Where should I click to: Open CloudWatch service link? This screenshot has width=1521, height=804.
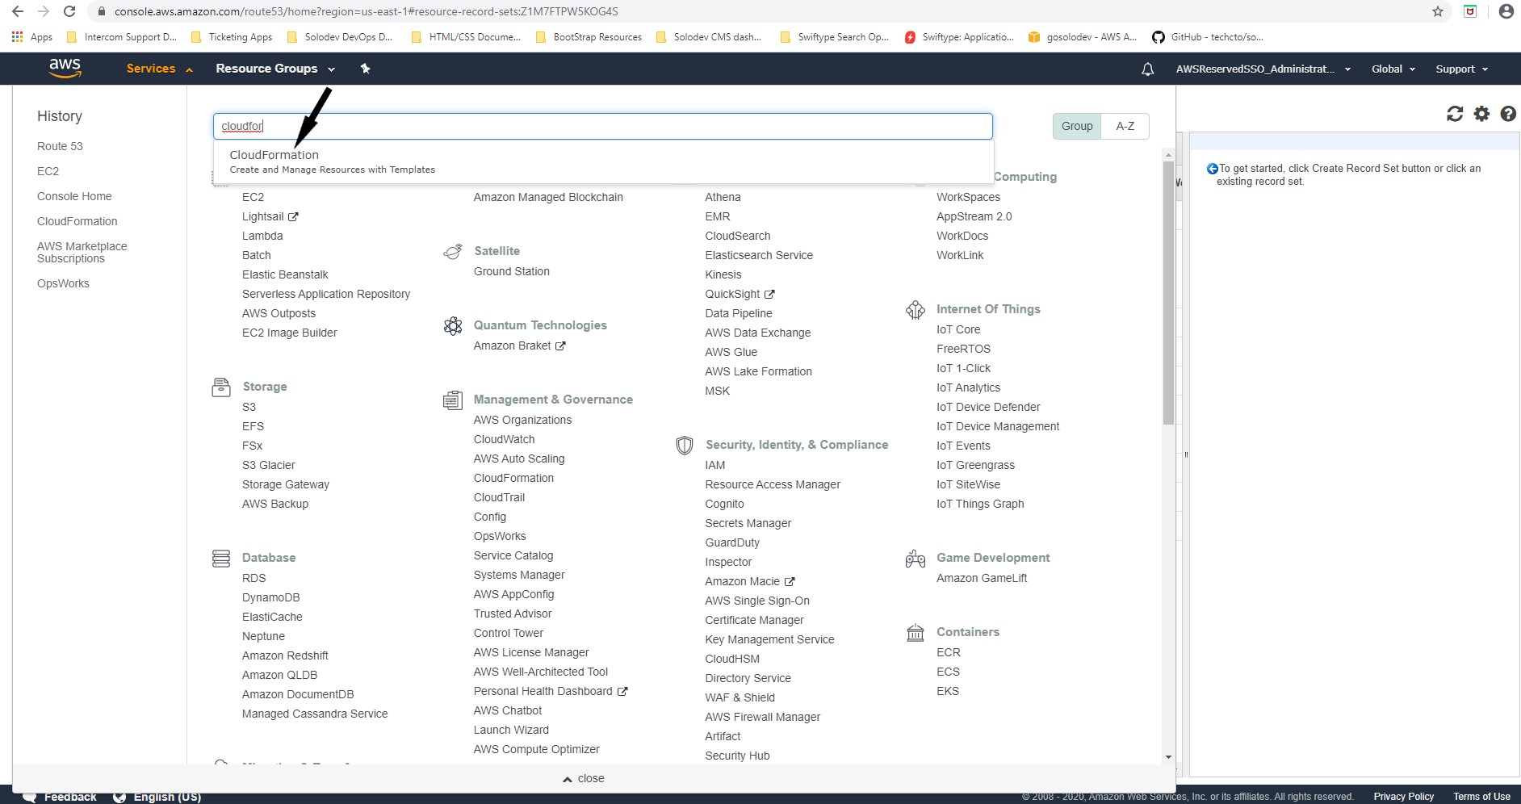click(x=504, y=439)
